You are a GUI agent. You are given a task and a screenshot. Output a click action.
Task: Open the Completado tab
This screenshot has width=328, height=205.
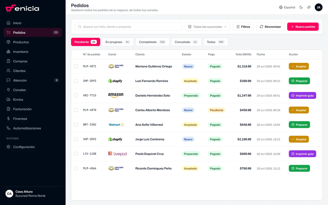click(x=152, y=42)
